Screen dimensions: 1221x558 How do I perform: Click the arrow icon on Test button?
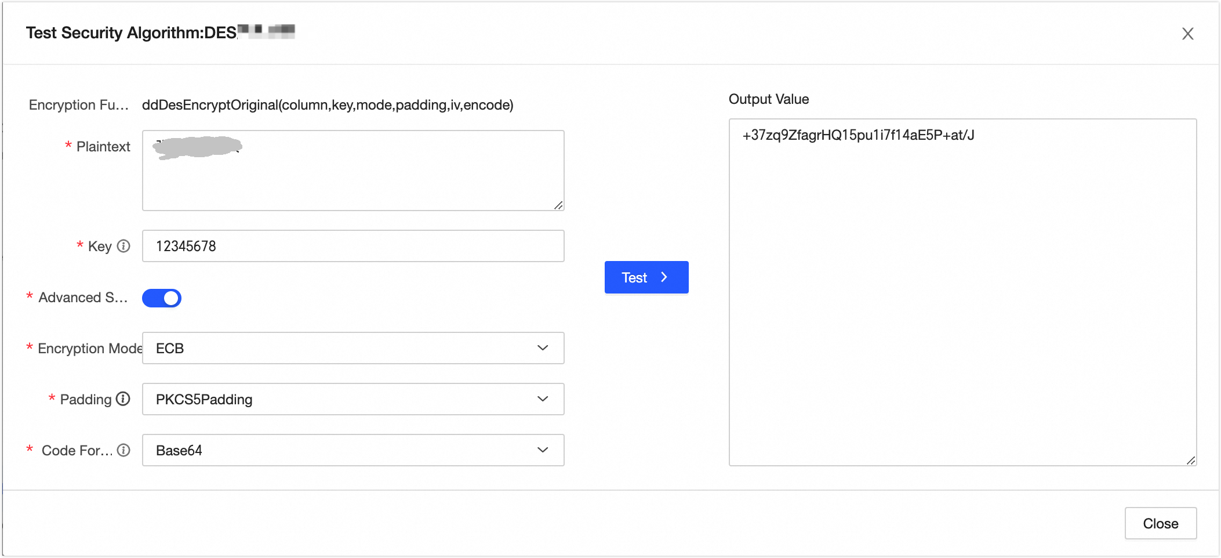pyautogui.click(x=664, y=277)
